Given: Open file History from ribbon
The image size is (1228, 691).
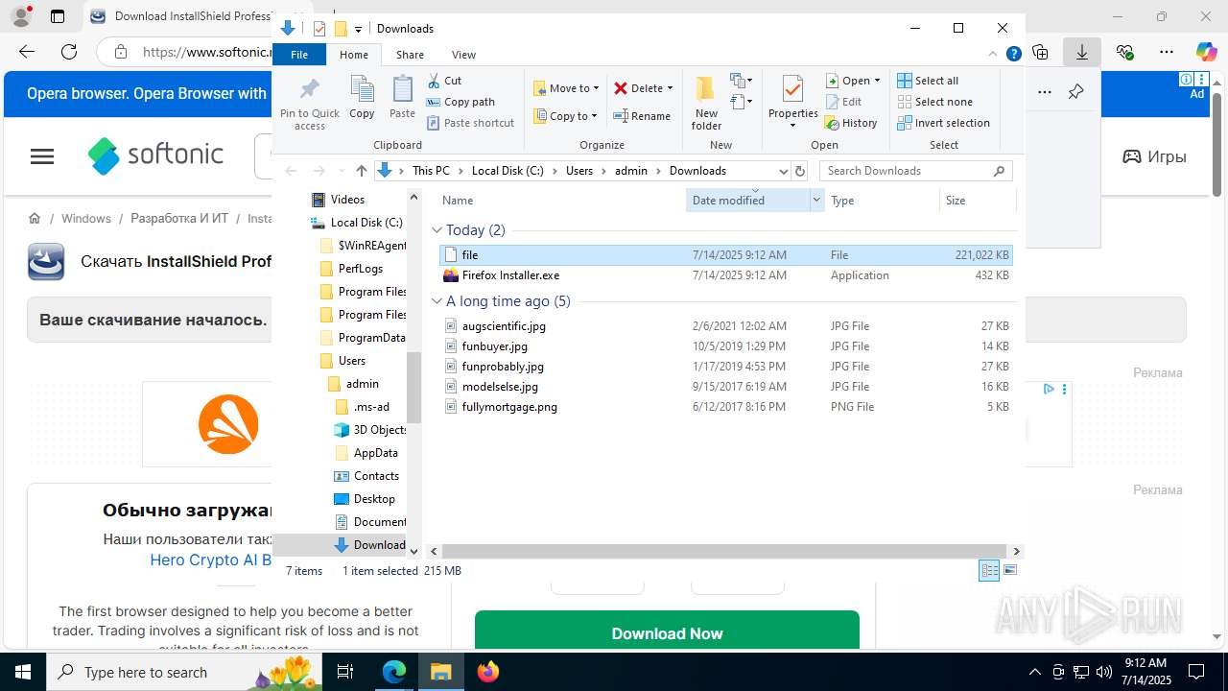Looking at the screenshot, I should [x=852, y=123].
